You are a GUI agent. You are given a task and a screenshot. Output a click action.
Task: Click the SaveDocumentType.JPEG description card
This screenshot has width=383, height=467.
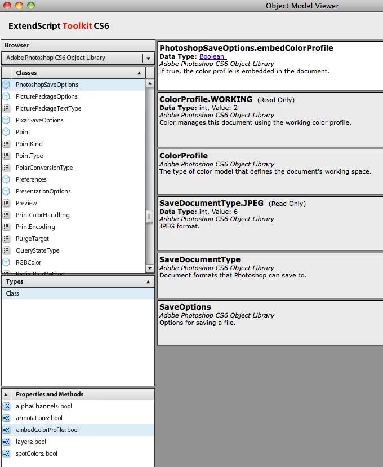[270, 223]
